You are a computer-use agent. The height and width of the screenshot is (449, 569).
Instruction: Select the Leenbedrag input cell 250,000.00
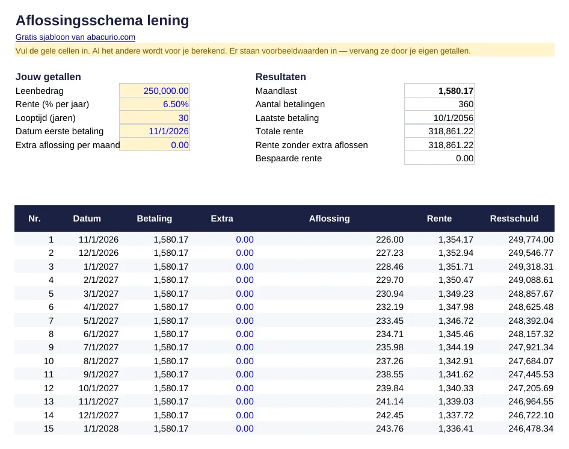coord(155,91)
